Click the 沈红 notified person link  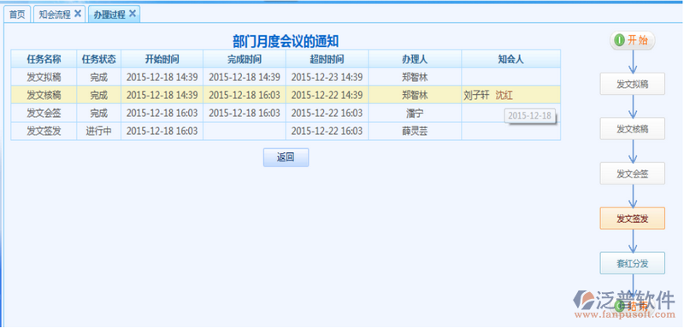(504, 96)
